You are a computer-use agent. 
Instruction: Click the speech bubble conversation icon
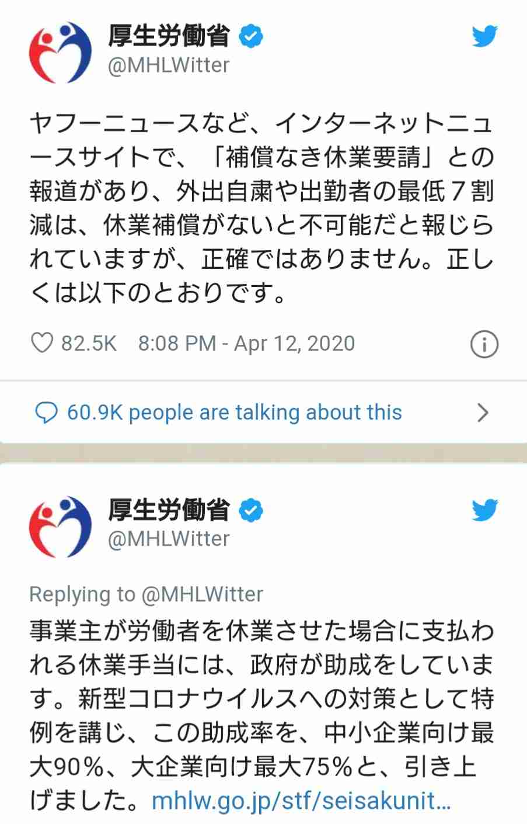tap(46, 413)
